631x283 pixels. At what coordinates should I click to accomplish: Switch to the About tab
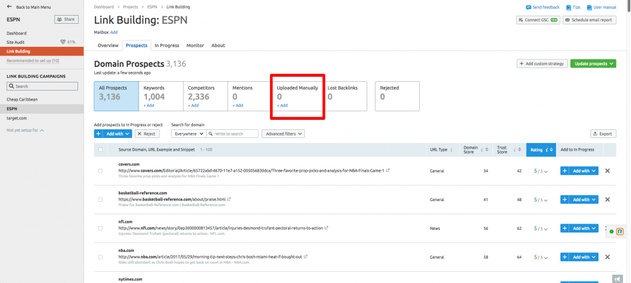click(218, 46)
